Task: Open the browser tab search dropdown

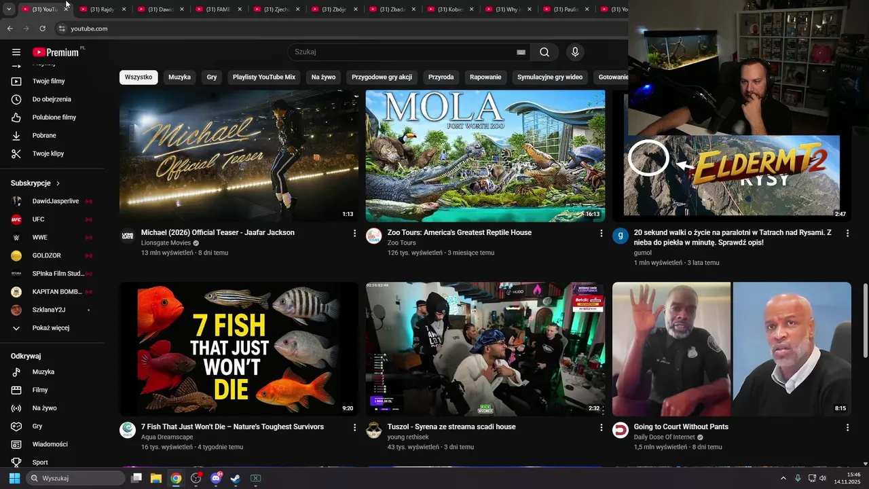Action: [x=8, y=10]
